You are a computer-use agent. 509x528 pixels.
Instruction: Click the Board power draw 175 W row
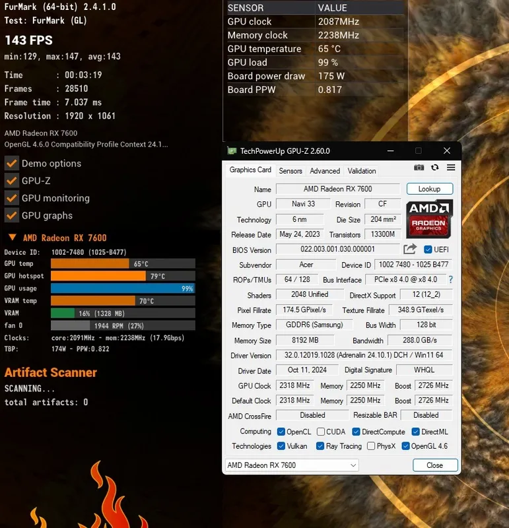click(316, 76)
